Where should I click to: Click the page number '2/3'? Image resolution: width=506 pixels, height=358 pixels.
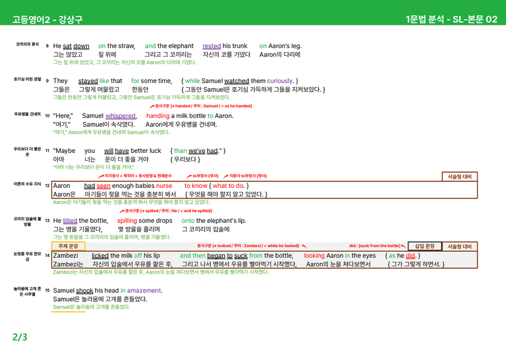[x=20, y=337]
